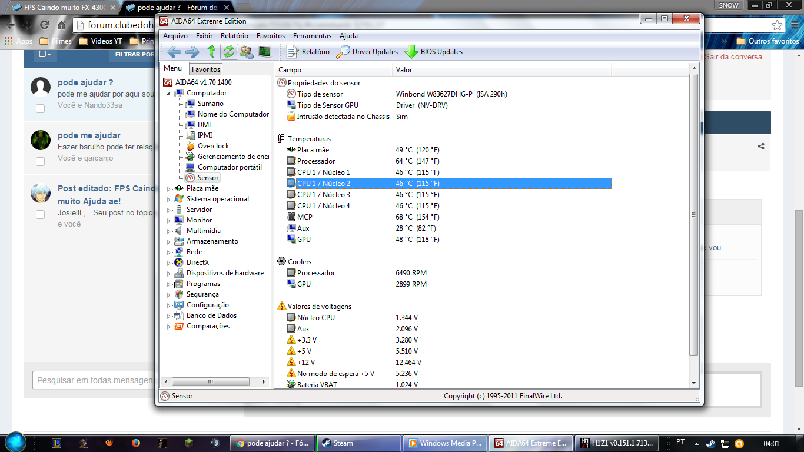Select the Sensor tree item
This screenshot has width=804, height=452.
tap(208, 178)
